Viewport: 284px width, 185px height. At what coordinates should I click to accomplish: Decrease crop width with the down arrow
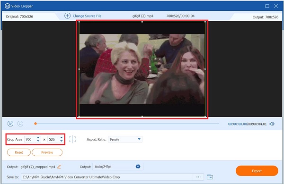pos(38,141)
